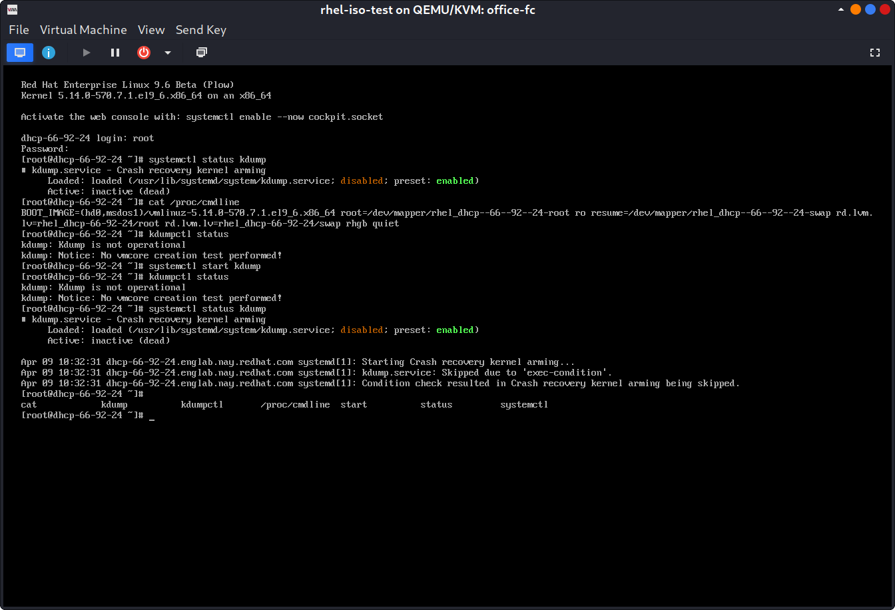Click the 'cat /proc/cmdline' command line
895x610 pixels.
coord(131,202)
